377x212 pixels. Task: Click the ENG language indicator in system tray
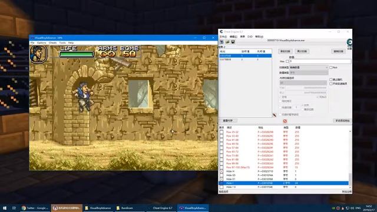coord(358,208)
